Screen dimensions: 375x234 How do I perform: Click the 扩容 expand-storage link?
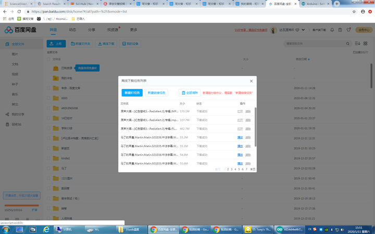coord(35,210)
